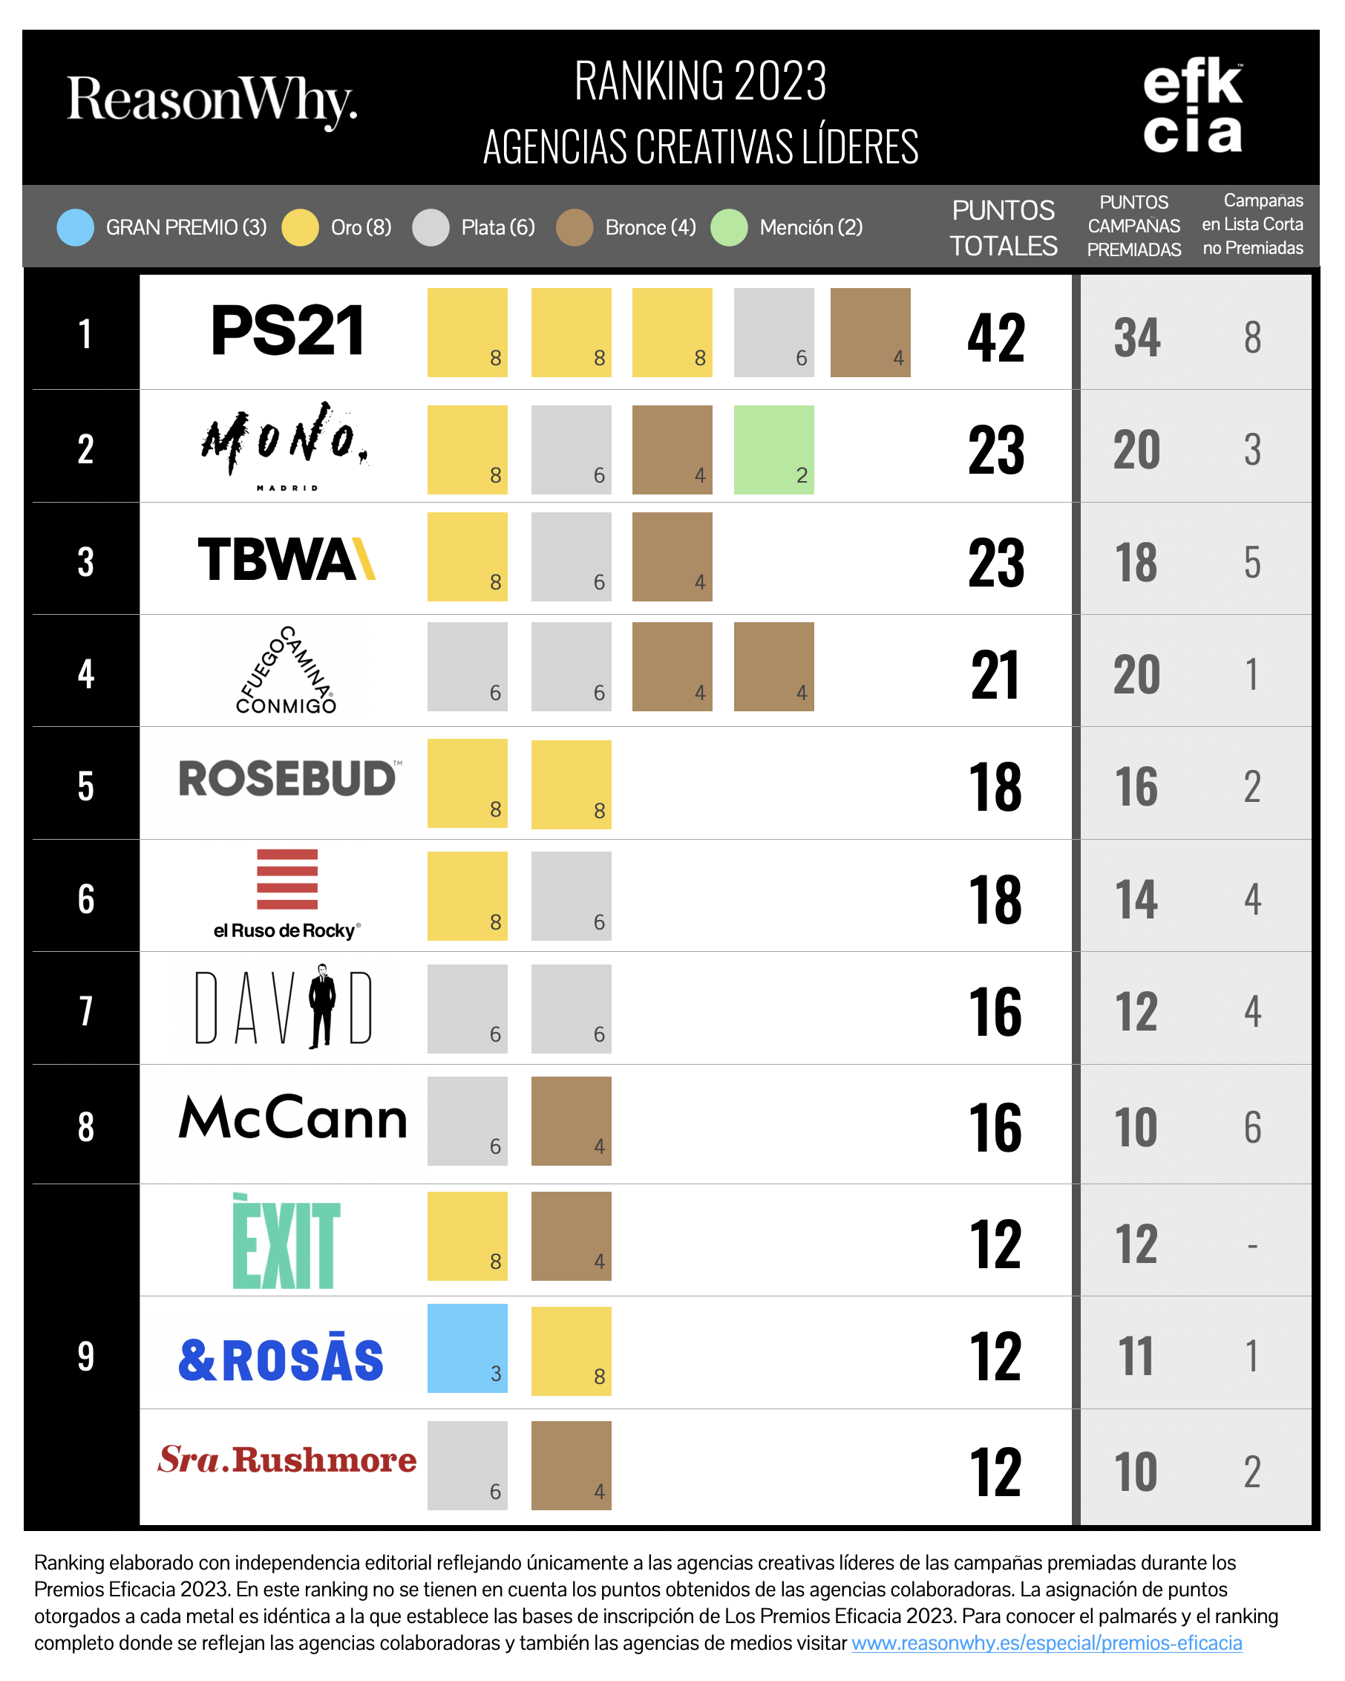Click the green Mención legend circle
The image size is (1345, 1681).
click(x=730, y=228)
